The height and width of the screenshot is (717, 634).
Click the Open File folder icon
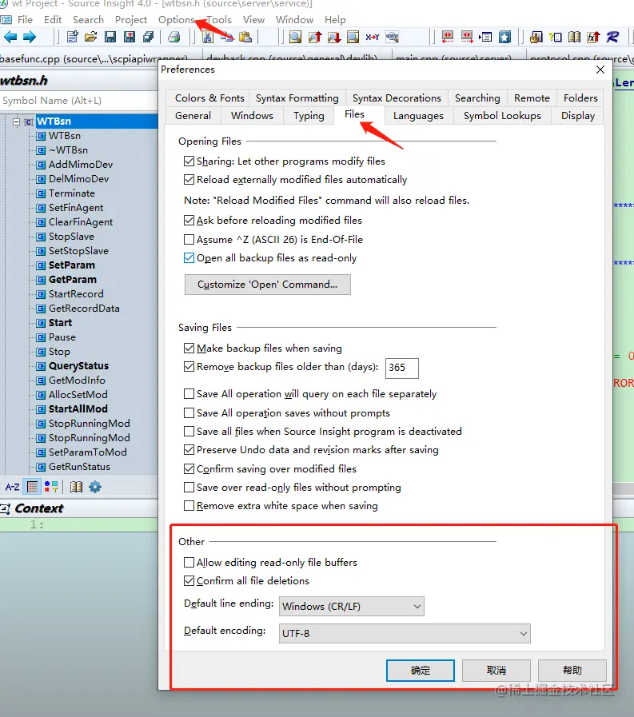91,37
